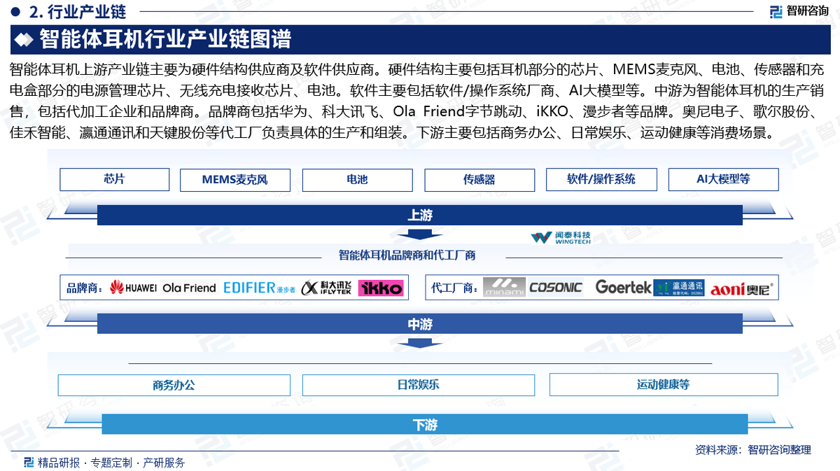Click the pink iKKO logo
This screenshot has width=840, height=471.
tap(381, 288)
